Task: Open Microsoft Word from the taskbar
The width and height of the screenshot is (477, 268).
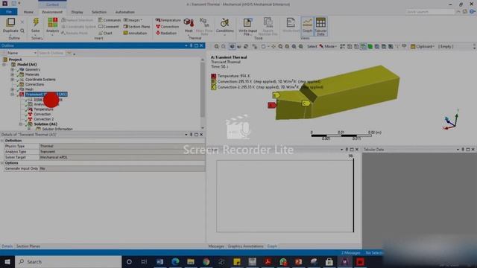Action: coord(160,261)
